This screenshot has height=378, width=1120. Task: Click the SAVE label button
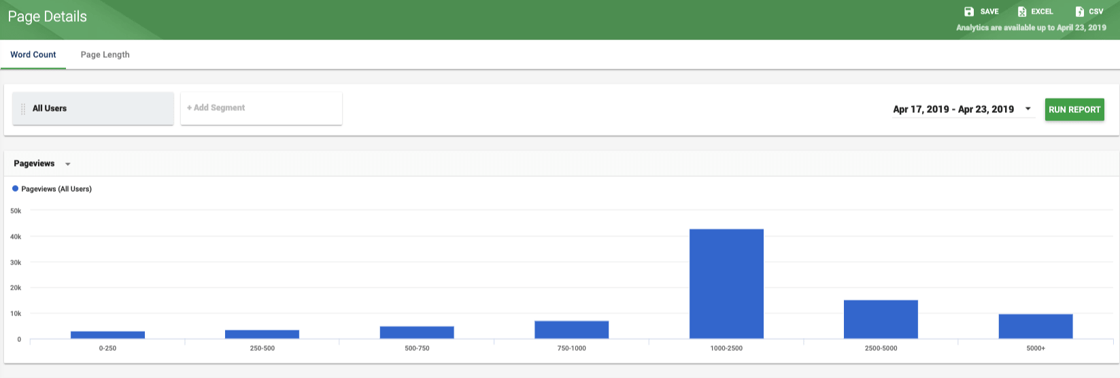pos(989,12)
